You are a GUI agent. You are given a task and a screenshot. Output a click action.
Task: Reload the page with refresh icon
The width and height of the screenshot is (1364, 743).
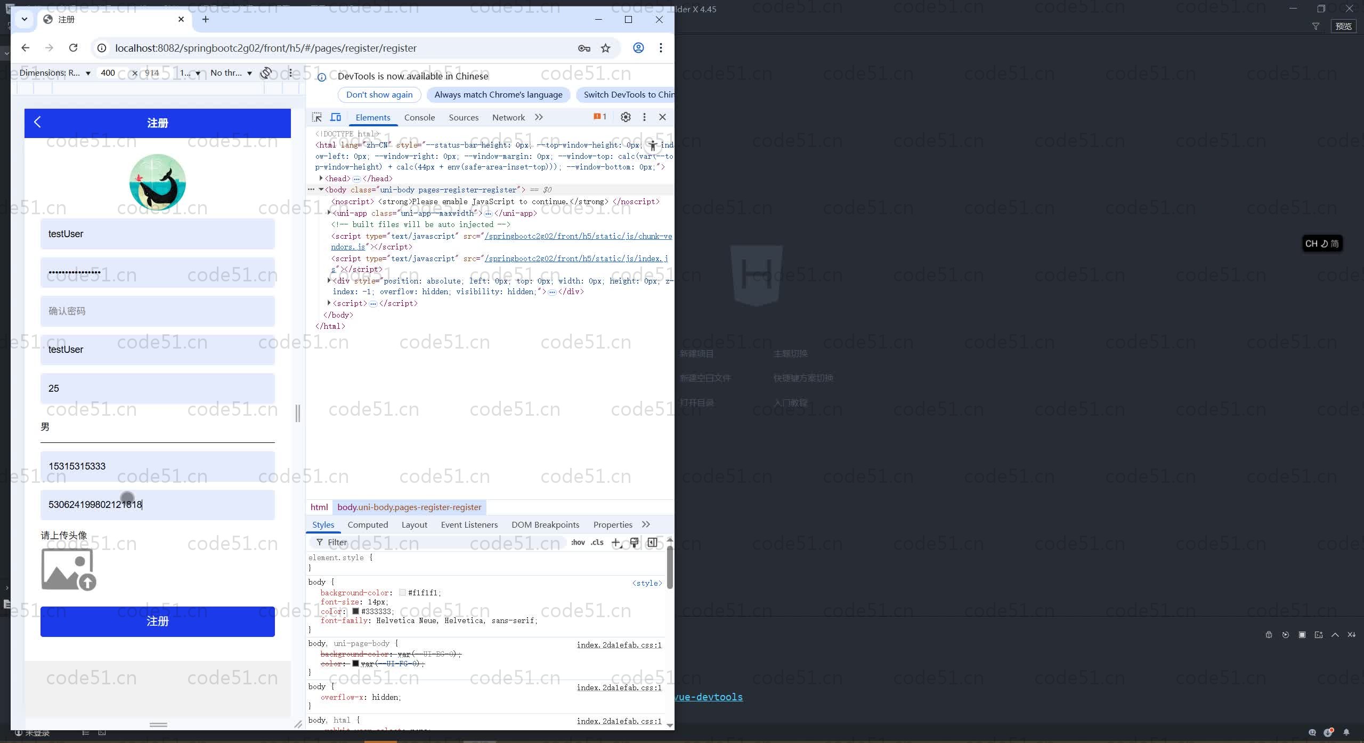74,48
